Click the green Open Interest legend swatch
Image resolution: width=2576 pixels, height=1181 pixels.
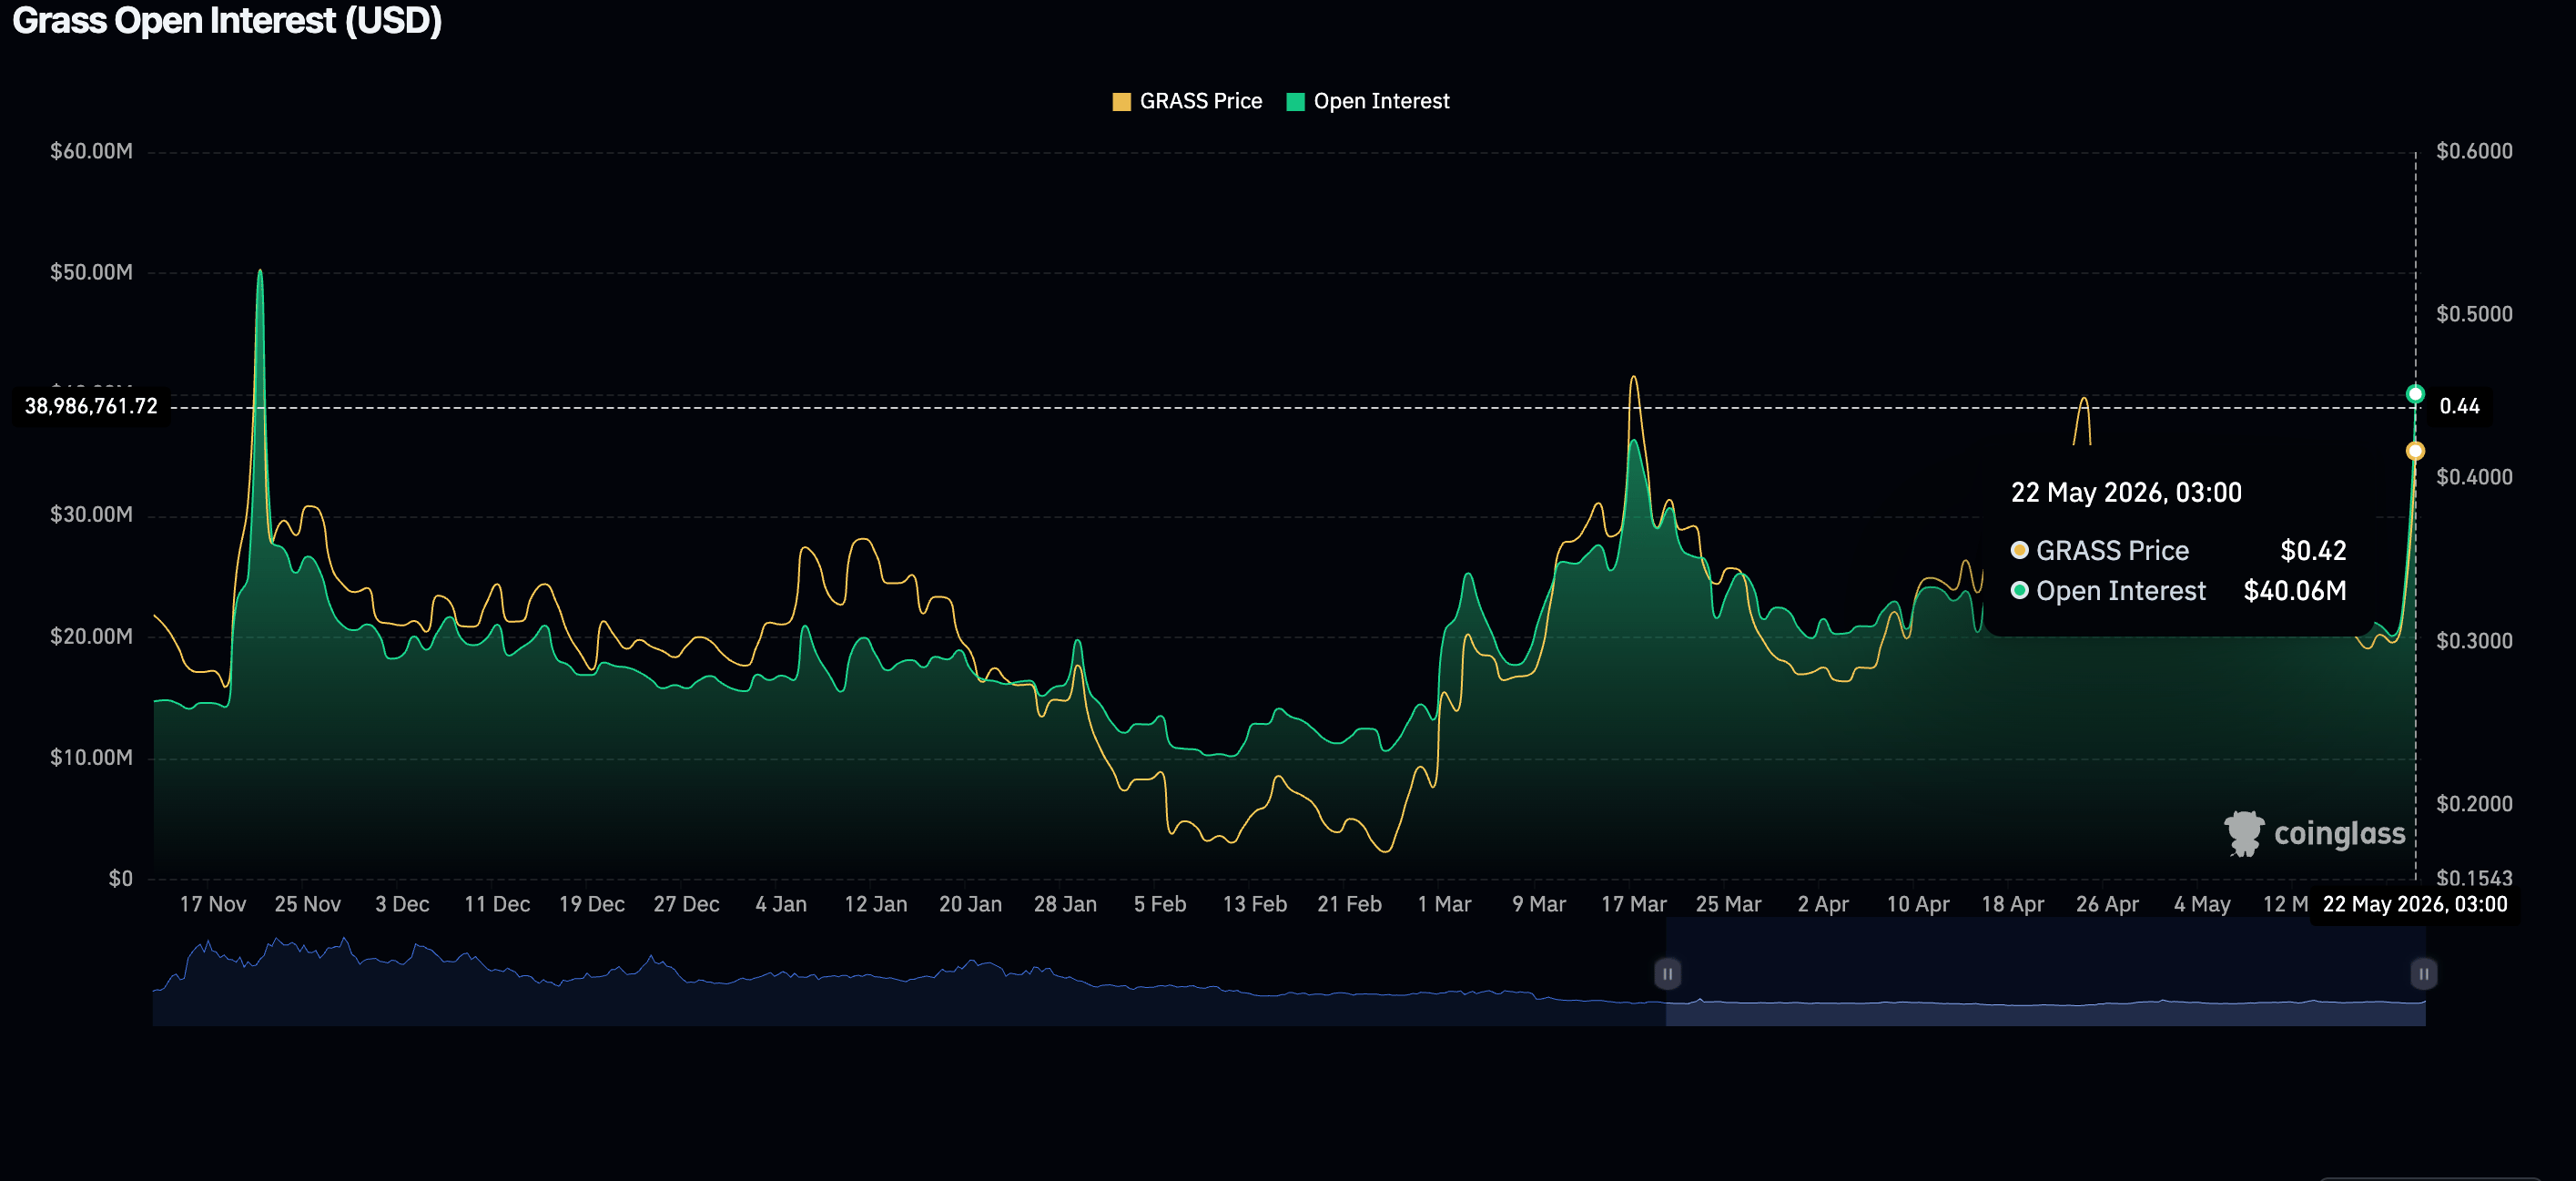pos(1295,102)
